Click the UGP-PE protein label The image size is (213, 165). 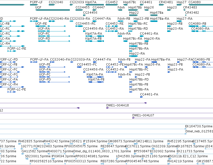(45, 65)
